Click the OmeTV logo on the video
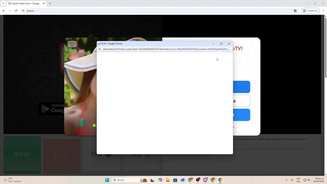 pyautogui.click(x=72, y=44)
